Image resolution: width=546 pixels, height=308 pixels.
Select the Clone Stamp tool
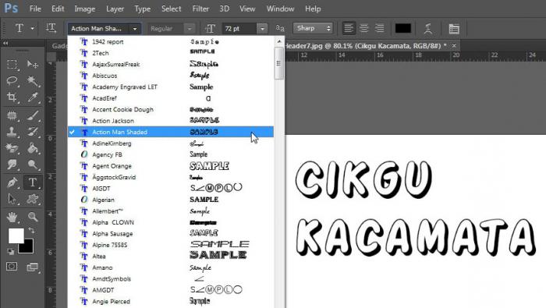pos(12,132)
